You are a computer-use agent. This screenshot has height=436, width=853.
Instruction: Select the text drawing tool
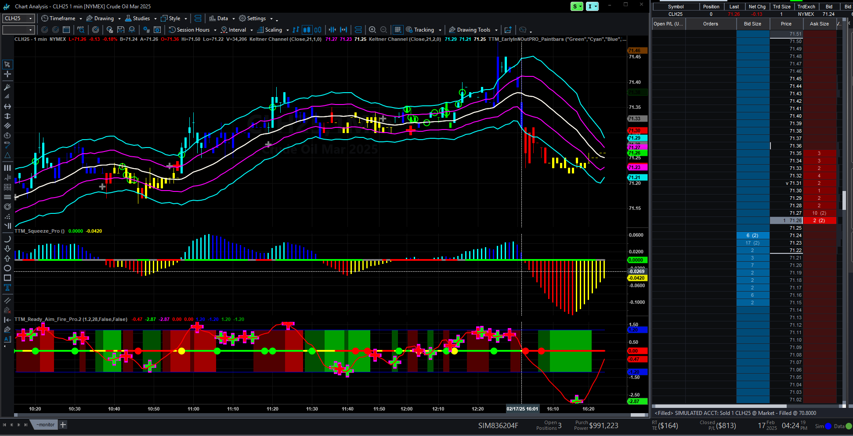click(x=7, y=288)
